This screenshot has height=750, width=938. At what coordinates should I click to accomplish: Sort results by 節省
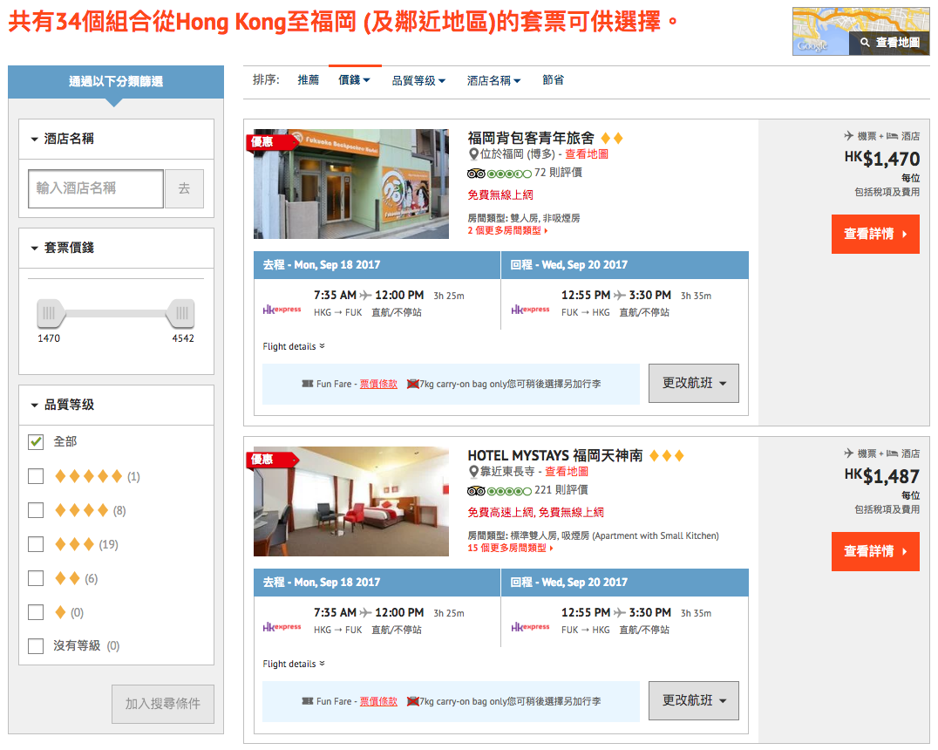click(554, 79)
